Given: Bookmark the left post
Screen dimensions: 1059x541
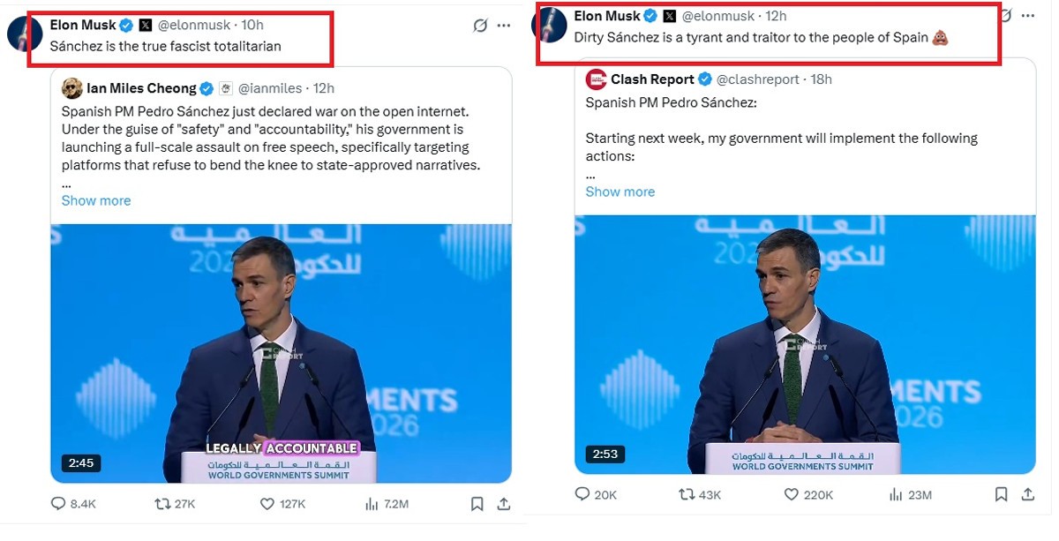Looking at the screenshot, I should pos(477,504).
